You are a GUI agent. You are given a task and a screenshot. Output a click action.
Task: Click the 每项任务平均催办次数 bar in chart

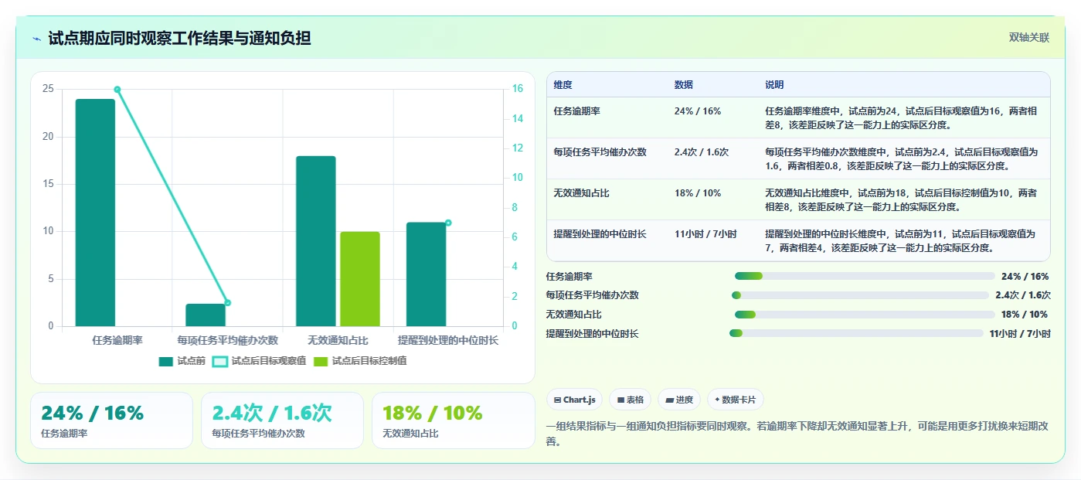[206, 315]
